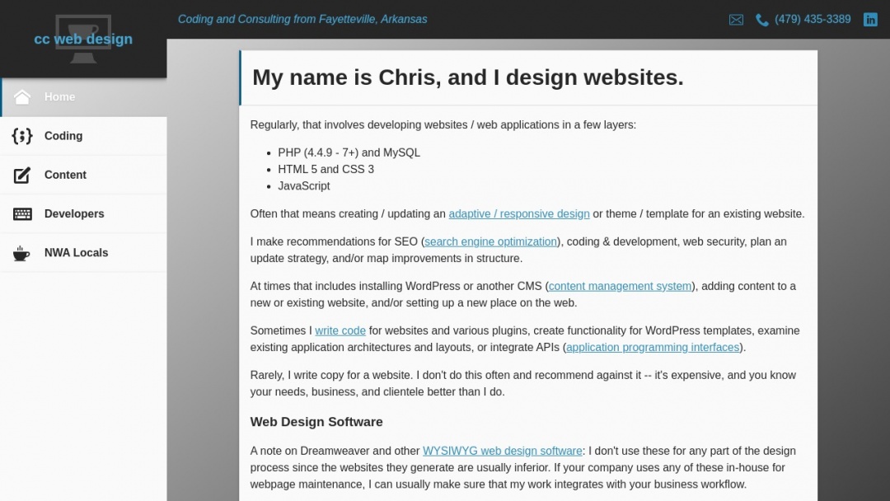Select NWA Locals from the sidebar
The height and width of the screenshot is (501, 890).
pos(76,252)
